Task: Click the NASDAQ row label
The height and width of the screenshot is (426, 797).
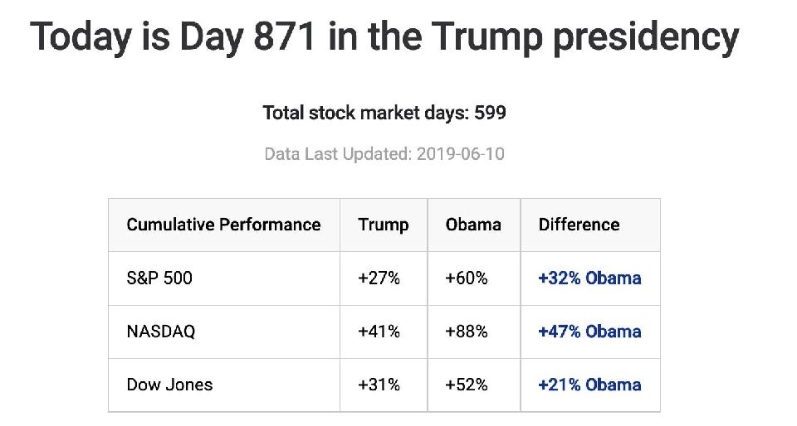Action: click(161, 332)
